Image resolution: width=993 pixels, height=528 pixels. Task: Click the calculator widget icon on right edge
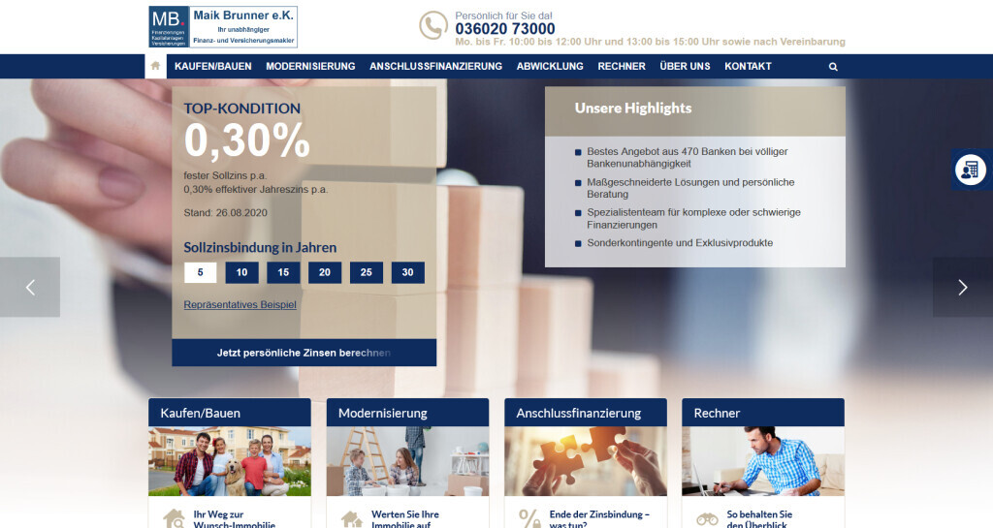969,170
